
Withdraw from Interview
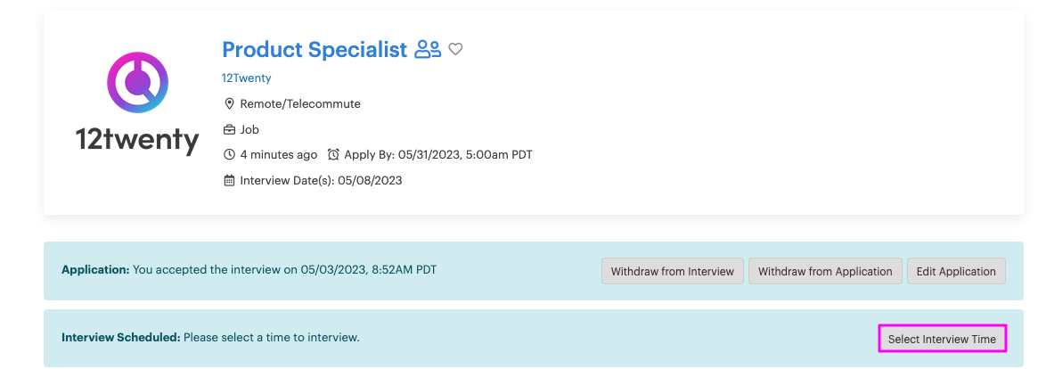point(673,271)
